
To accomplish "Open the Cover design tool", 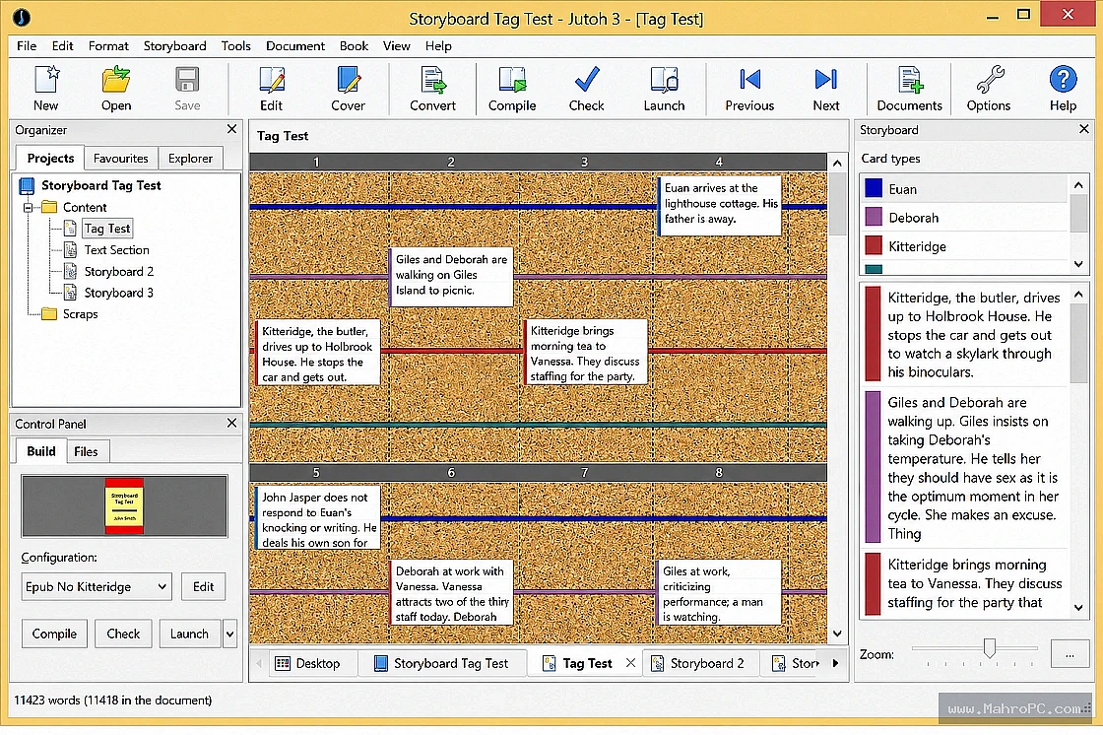I will point(348,88).
